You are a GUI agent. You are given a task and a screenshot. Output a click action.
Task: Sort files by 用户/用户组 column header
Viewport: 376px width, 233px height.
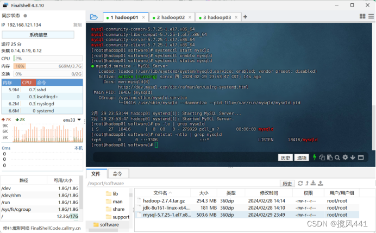[x=341, y=193]
